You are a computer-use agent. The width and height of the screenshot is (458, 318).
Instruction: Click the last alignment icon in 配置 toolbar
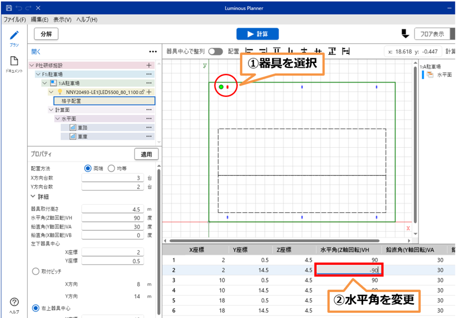[x=346, y=51]
